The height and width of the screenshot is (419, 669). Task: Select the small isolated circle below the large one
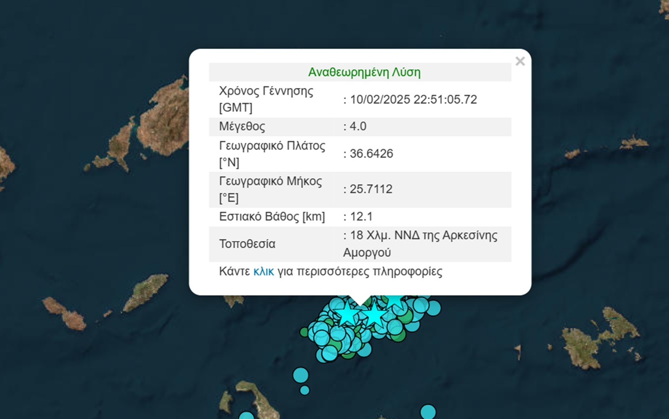(305, 390)
